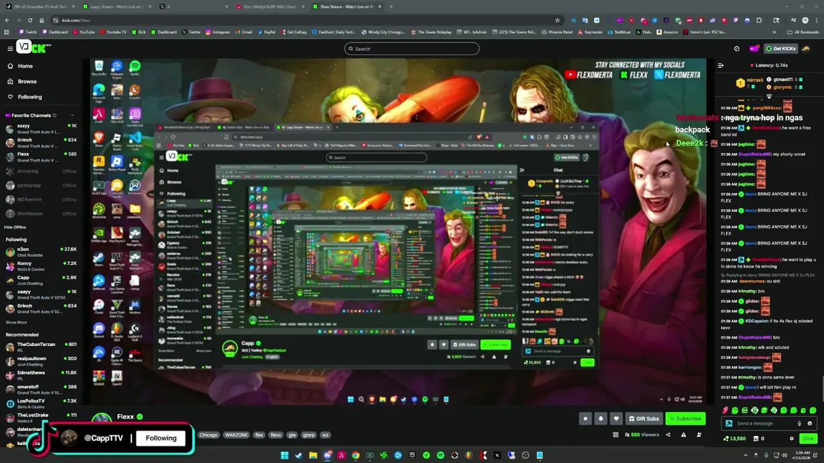This screenshot has height=463, width=824.
Task: Click Show More under Following
Action: tap(16, 322)
